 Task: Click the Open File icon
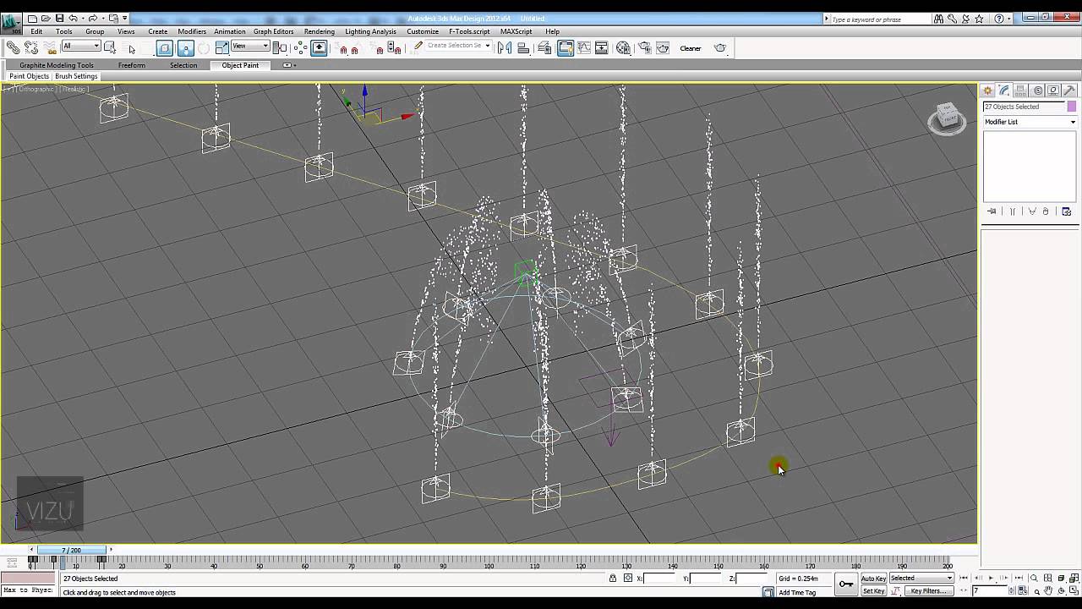coord(46,18)
